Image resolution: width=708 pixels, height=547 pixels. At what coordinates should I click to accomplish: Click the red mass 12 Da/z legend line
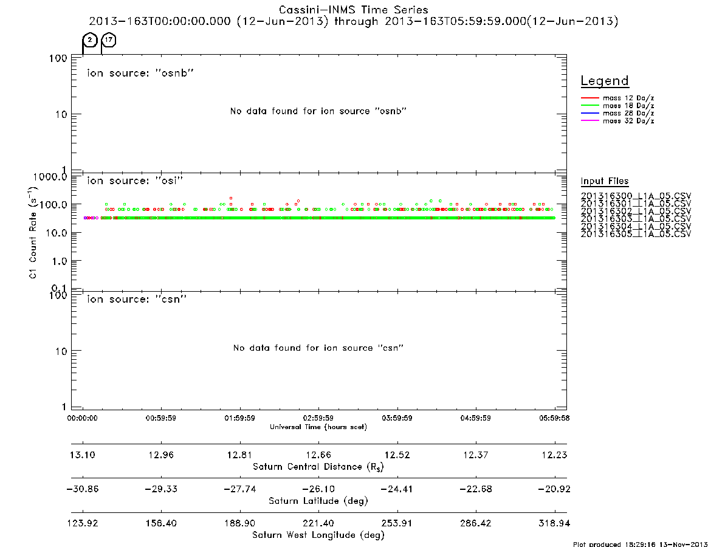click(589, 98)
